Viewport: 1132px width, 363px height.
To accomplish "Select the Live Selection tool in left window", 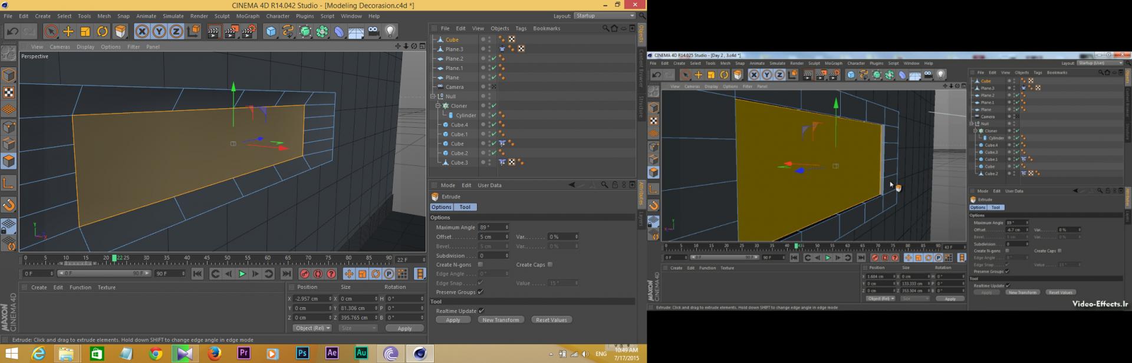I will tap(51, 31).
